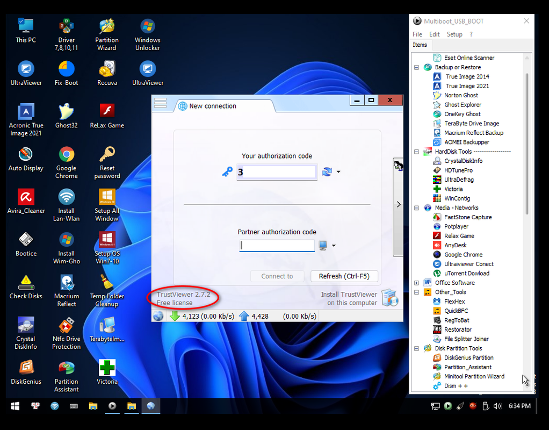Open Acronic True Image 2021 icon
549x430 pixels.
26,119
